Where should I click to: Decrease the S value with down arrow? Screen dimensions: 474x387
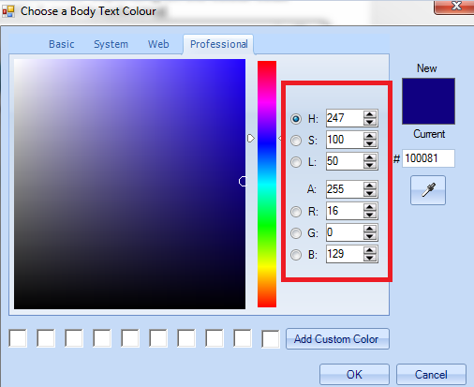point(370,143)
